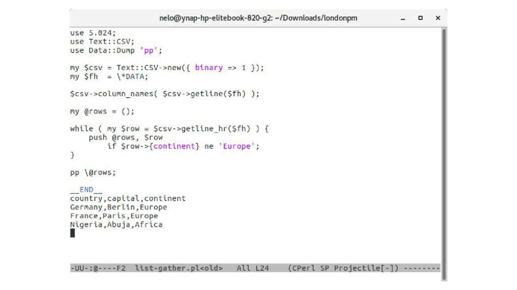Click '$csv->column_names(' in the code

[x=114, y=94]
